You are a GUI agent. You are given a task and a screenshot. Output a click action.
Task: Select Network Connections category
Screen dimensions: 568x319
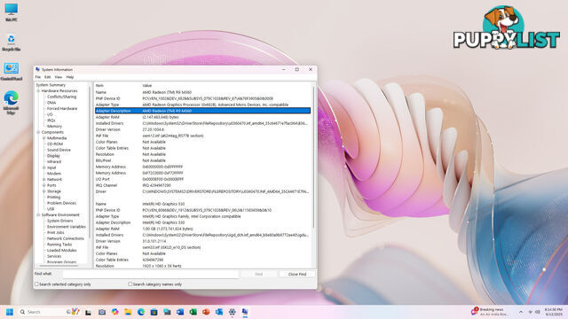click(66, 238)
